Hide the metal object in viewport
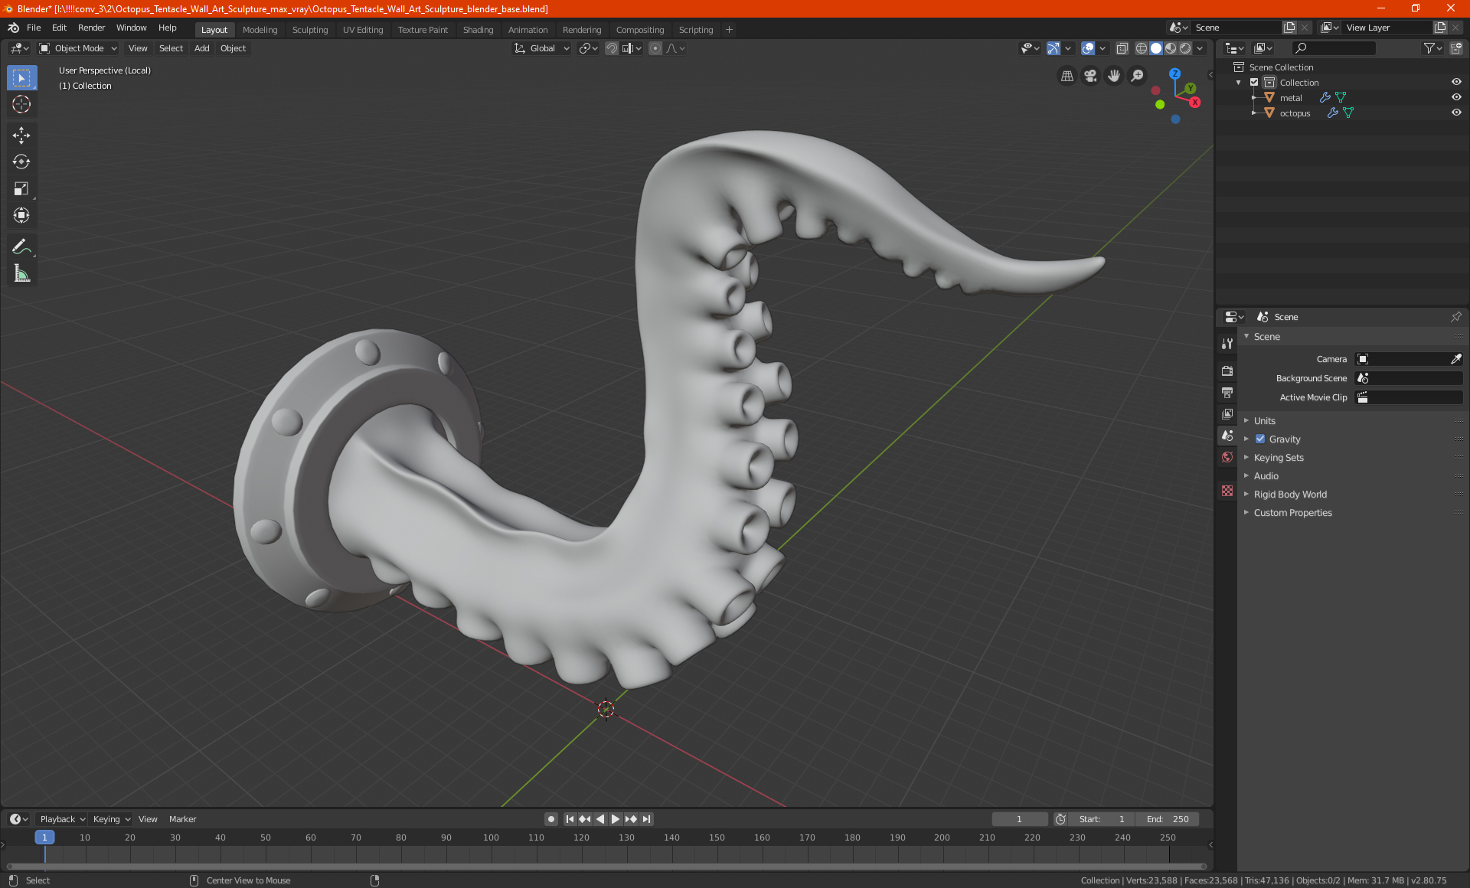This screenshot has width=1470, height=888. point(1456,98)
